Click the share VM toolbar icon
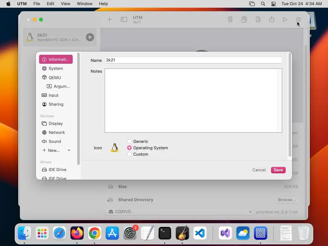Image resolution: width=328 pixels, height=246 pixels. [x=272, y=19]
